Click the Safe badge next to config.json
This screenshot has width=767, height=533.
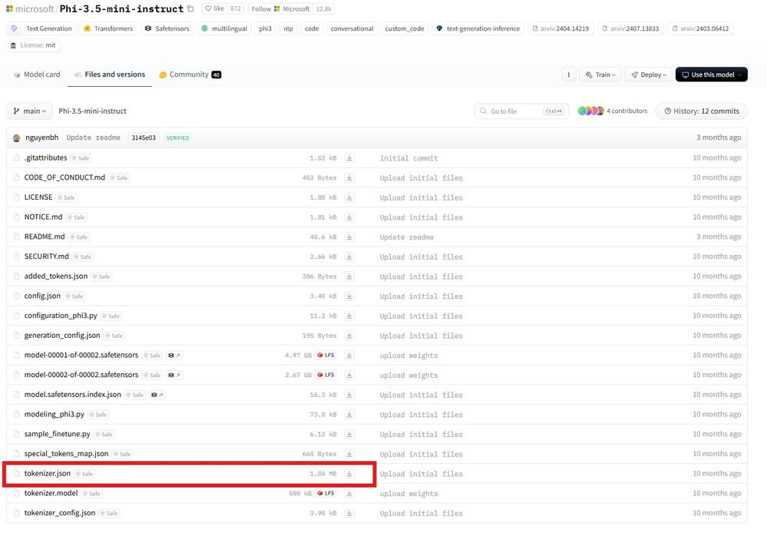[75, 296]
